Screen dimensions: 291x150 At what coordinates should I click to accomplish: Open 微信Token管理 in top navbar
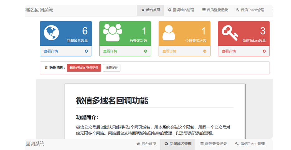(x=250, y=10)
